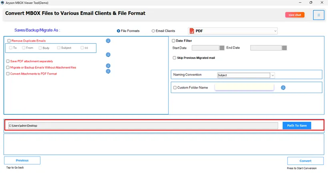328x173 pixels.
Task: Enable Remove Duplicate Emails checkbox
Action: pyautogui.click(x=9, y=41)
